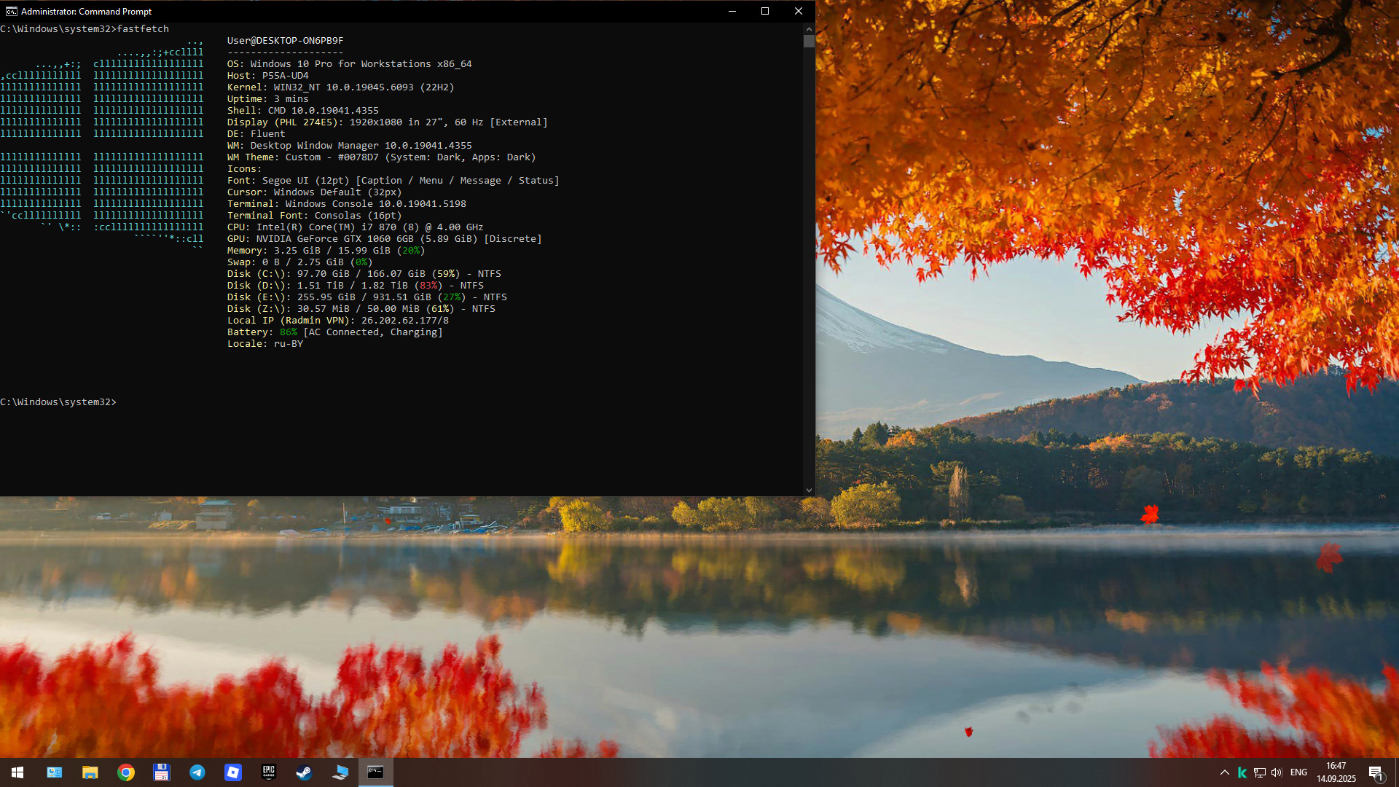Open Roblox from the taskbar
This screenshot has width=1399, height=787.
tap(233, 772)
